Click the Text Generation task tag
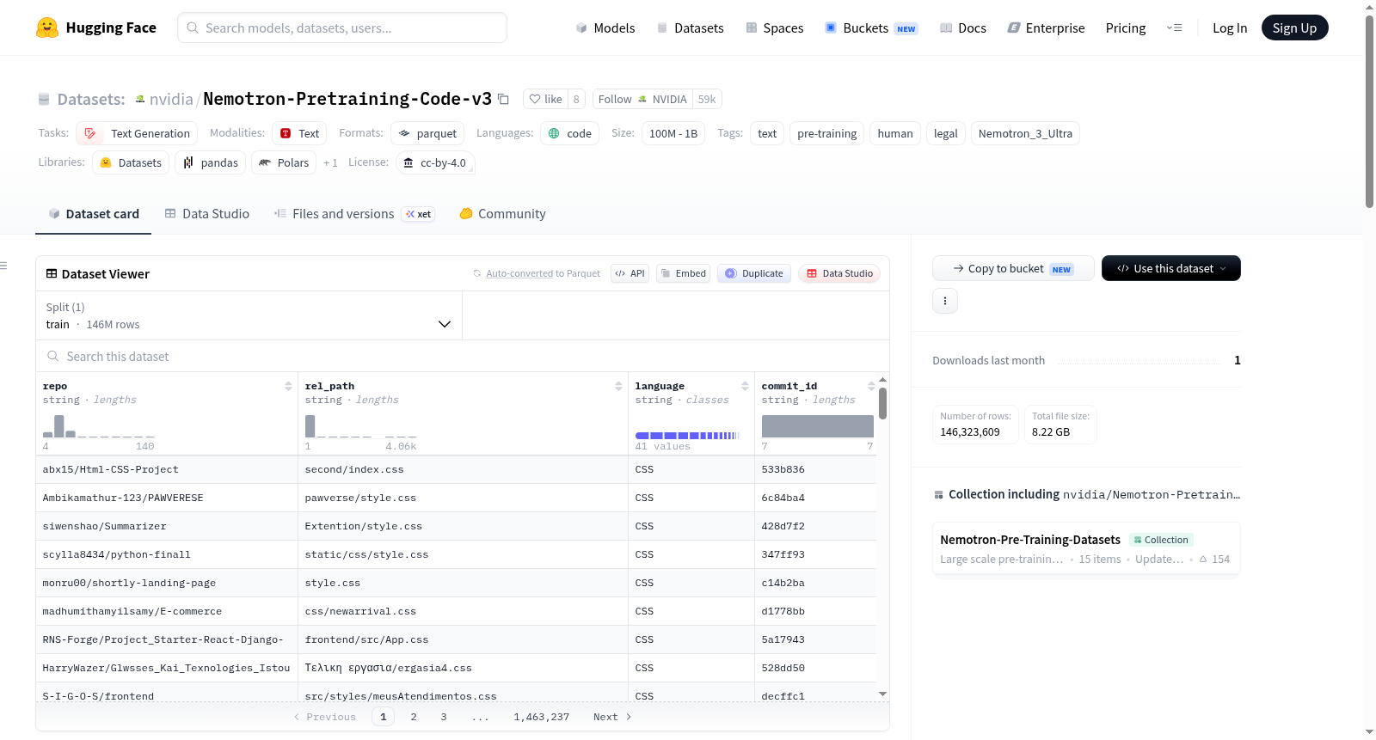 coord(137,133)
